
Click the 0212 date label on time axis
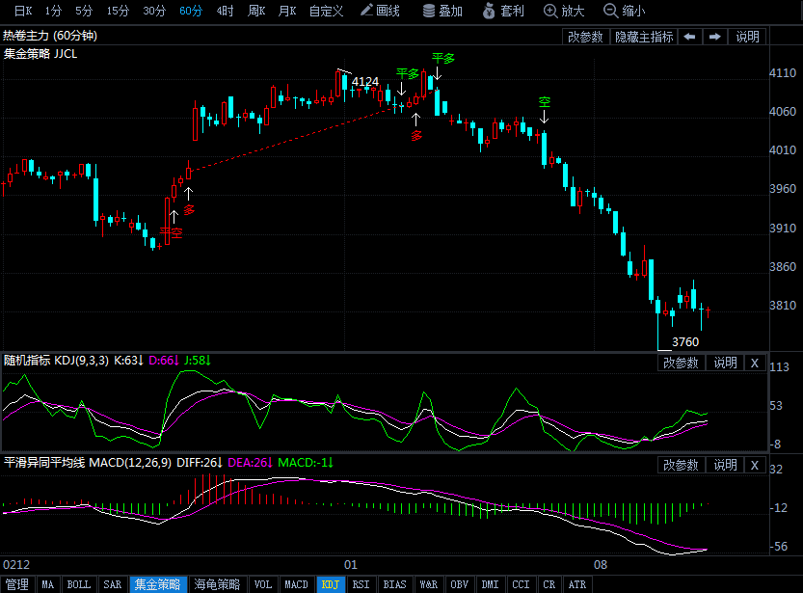coord(16,565)
